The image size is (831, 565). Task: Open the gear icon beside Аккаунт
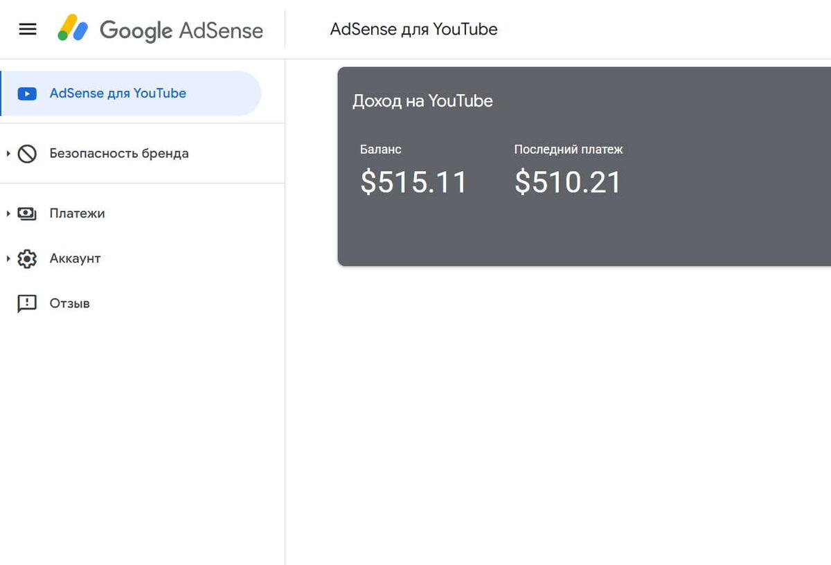(26, 258)
